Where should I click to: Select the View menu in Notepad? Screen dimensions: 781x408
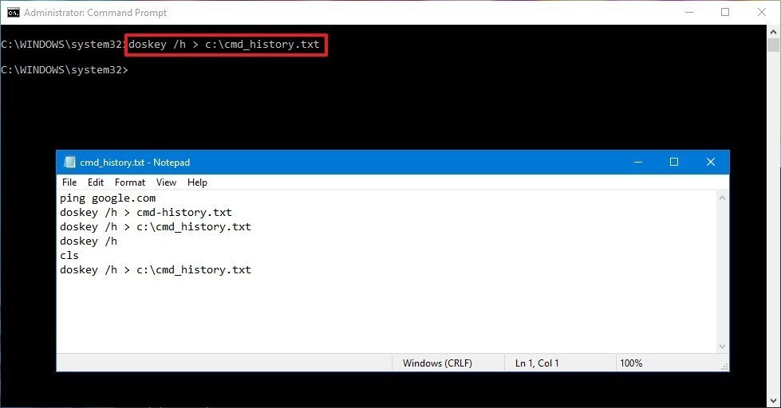pos(166,182)
